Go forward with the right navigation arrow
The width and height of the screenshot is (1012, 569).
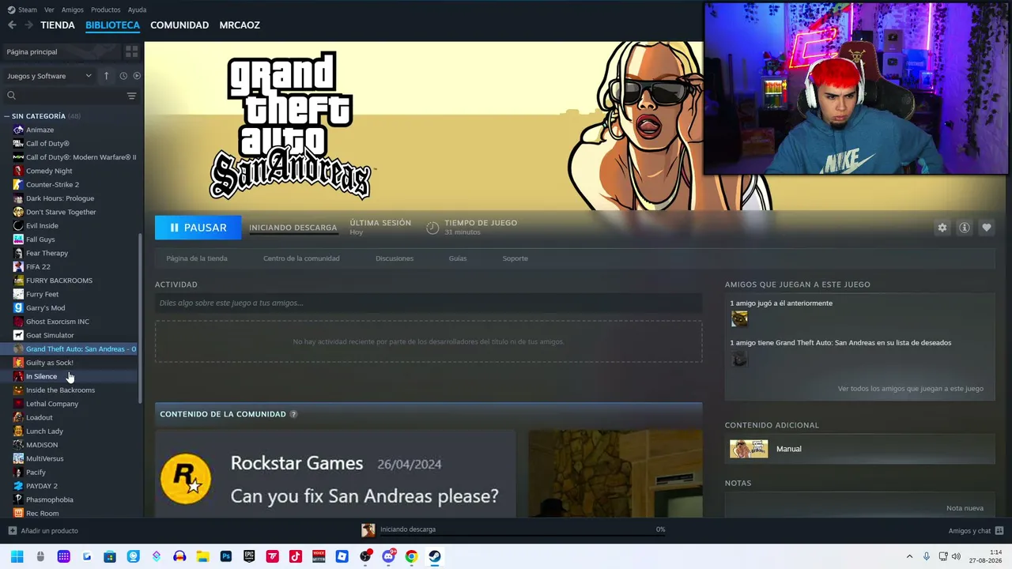28,25
